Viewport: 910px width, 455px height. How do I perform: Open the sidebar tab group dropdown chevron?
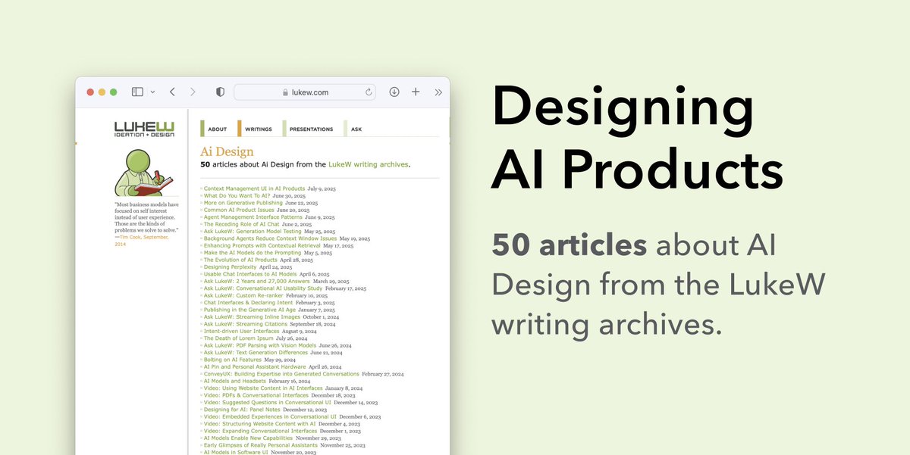click(x=152, y=92)
